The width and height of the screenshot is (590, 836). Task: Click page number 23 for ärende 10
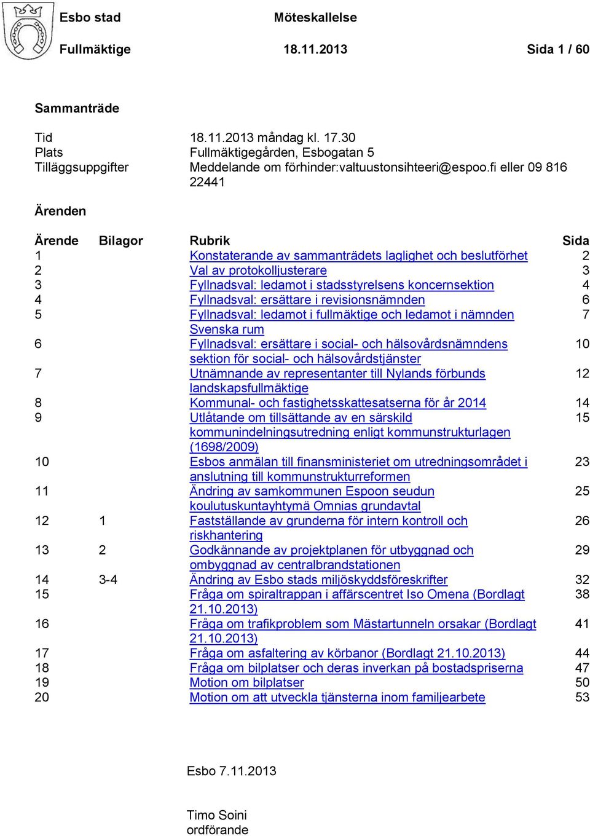582,462
